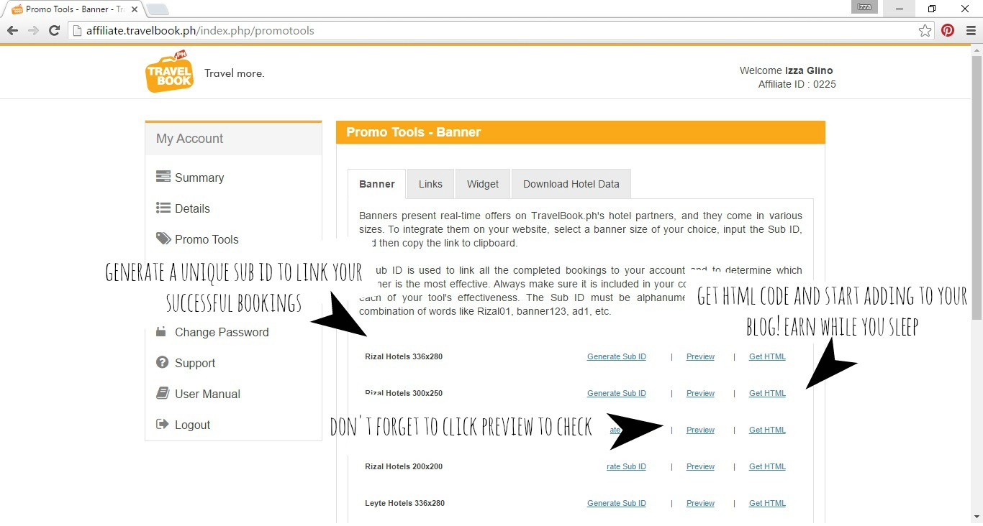Image resolution: width=983 pixels, height=526 pixels.
Task: Bookmark this page with the star icon
Action: (925, 30)
